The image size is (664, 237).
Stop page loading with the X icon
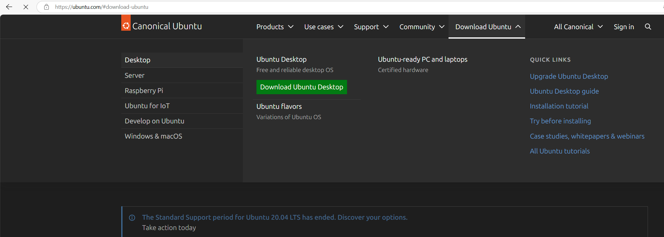pos(26,7)
